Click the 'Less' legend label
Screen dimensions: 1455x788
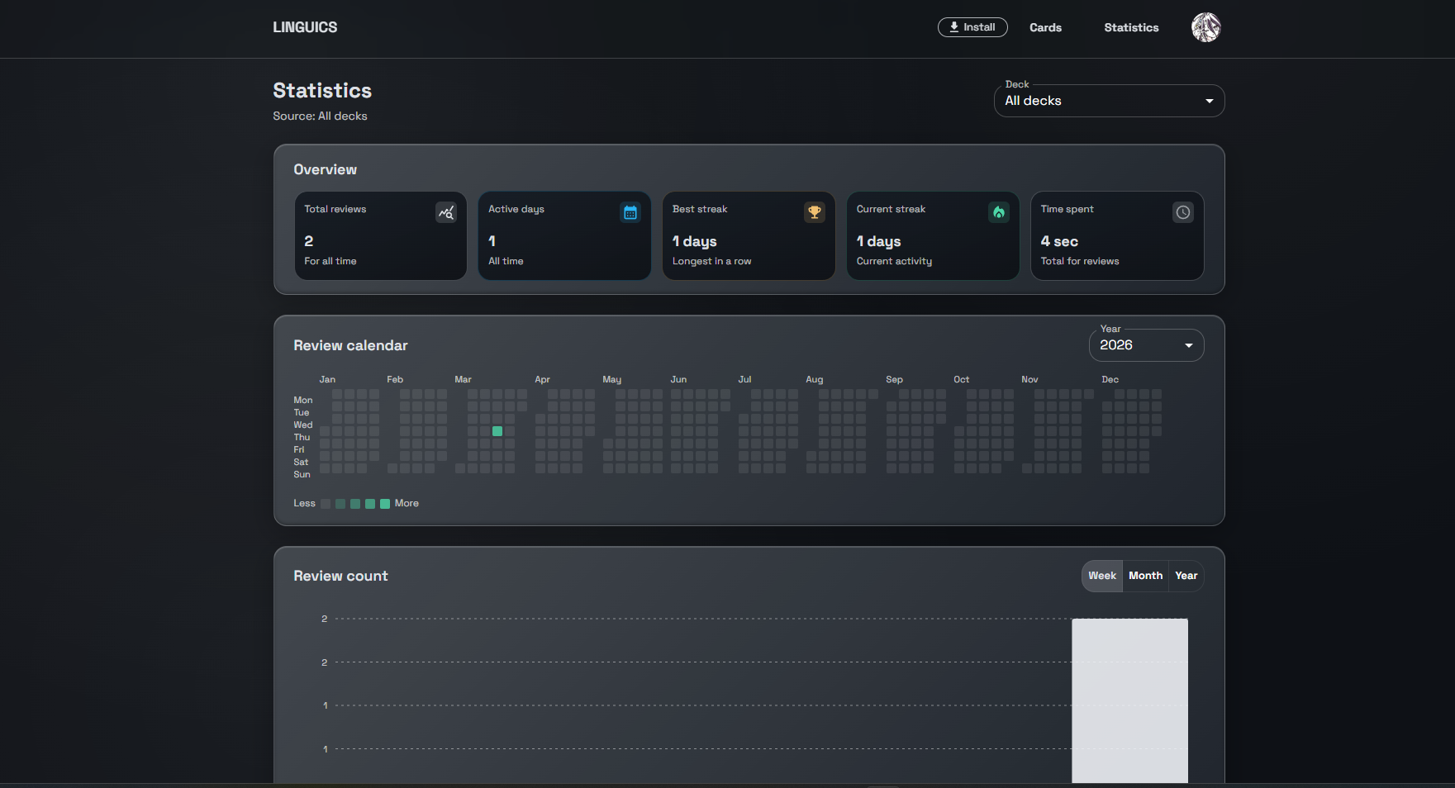[304, 504]
